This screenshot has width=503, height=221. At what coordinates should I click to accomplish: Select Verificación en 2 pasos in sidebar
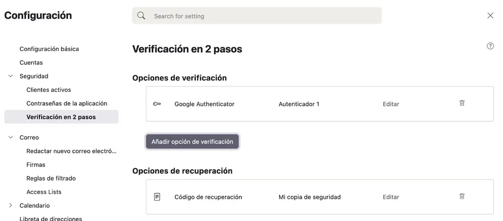[x=61, y=117]
